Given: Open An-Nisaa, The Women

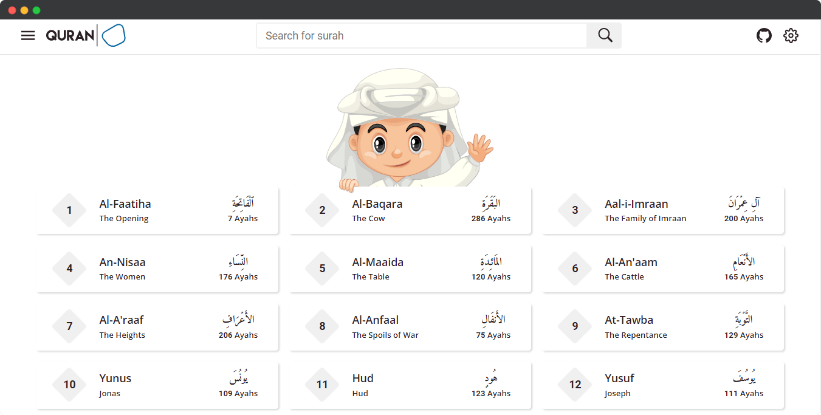Looking at the screenshot, I should [157, 269].
